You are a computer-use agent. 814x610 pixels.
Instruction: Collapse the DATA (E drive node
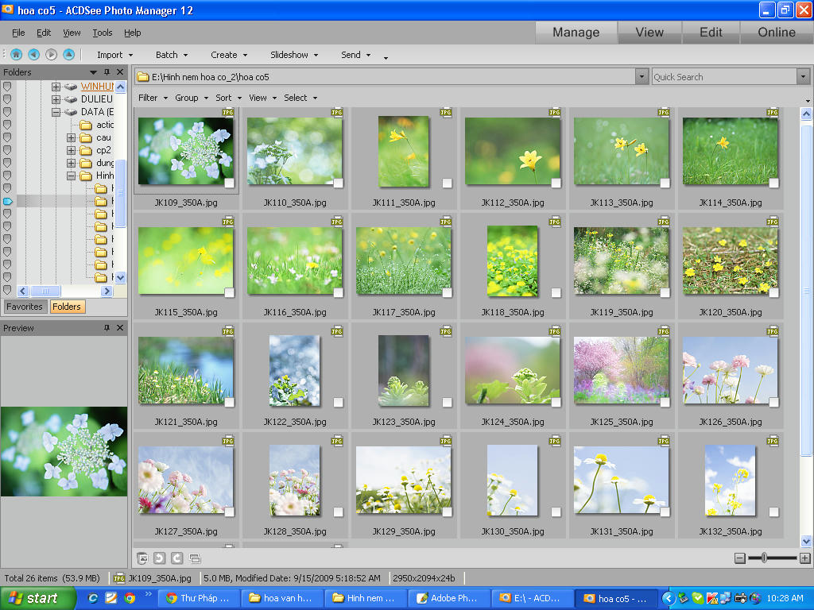click(x=56, y=112)
